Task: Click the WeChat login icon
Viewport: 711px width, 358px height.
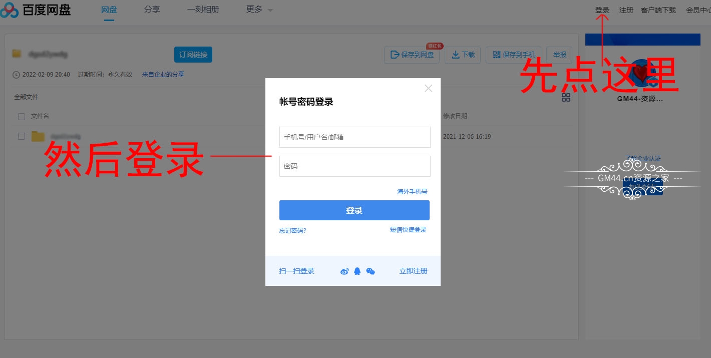Action: click(371, 271)
